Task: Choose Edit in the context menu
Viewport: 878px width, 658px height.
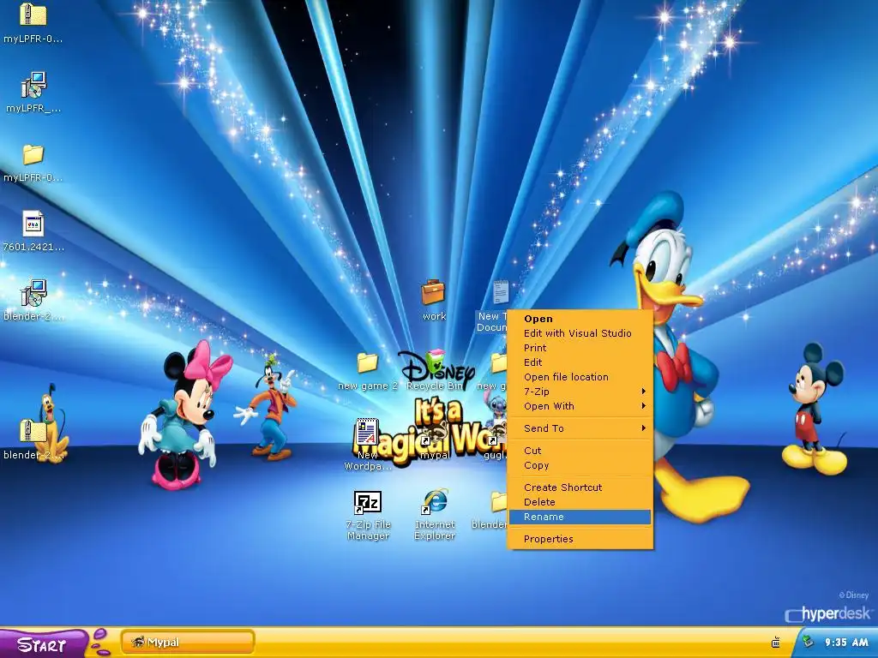Action: coord(580,362)
